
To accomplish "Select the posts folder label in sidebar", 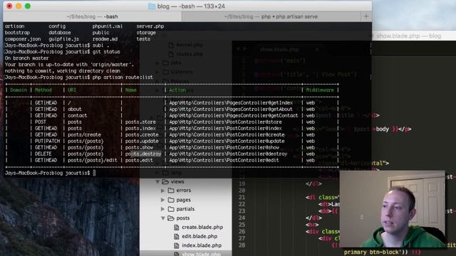I will [x=183, y=218].
